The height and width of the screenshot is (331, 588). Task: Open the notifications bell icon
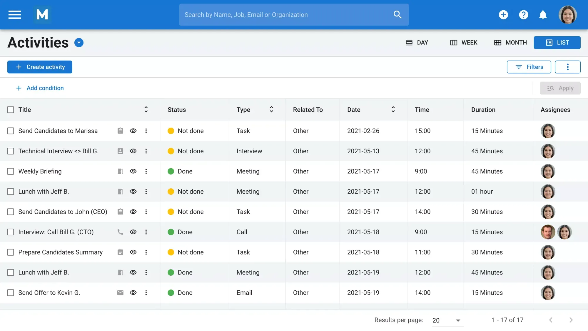(543, 15)
